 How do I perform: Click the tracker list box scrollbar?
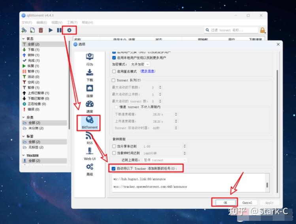(x=267, y=185)
